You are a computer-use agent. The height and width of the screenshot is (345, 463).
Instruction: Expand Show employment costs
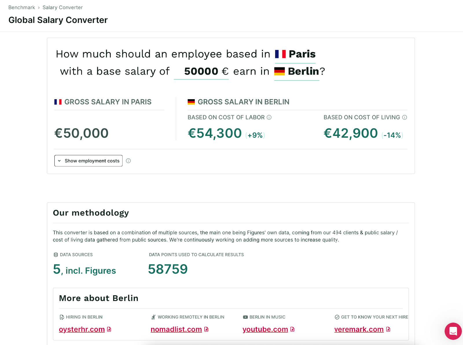click(x=89, y=161)
